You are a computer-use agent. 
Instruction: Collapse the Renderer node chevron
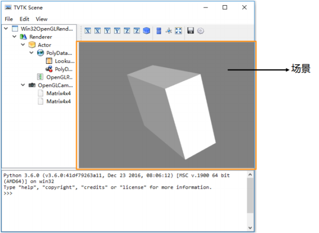pos(14,37)
